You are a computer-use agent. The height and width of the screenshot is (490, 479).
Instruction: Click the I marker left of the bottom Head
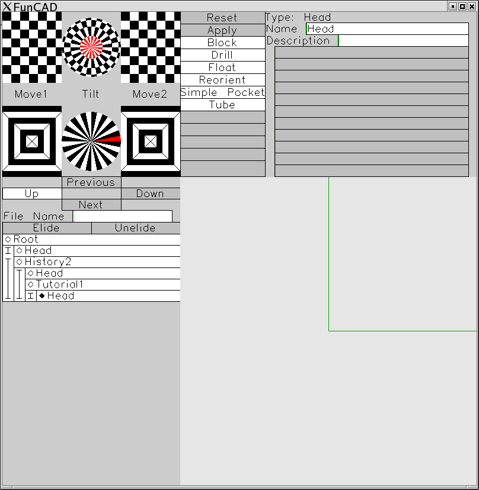[31, 296]
